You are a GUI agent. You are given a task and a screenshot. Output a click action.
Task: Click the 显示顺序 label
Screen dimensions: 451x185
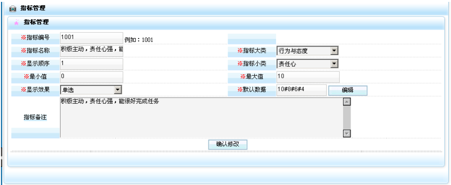[x=35, y=64]
